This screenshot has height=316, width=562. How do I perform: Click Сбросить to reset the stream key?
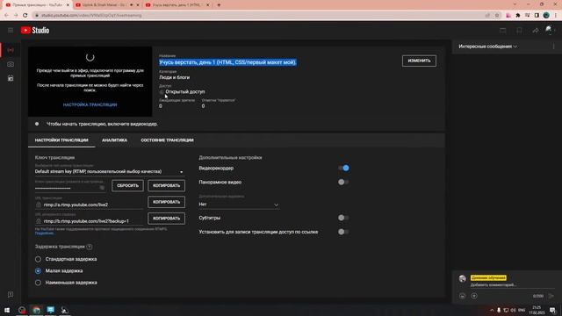127,185
